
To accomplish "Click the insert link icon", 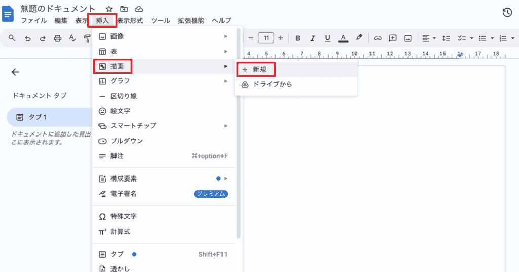I will coord(377,38).
